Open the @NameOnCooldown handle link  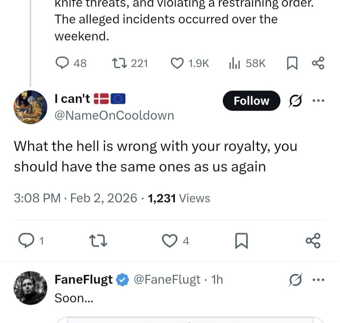point(114,115)
